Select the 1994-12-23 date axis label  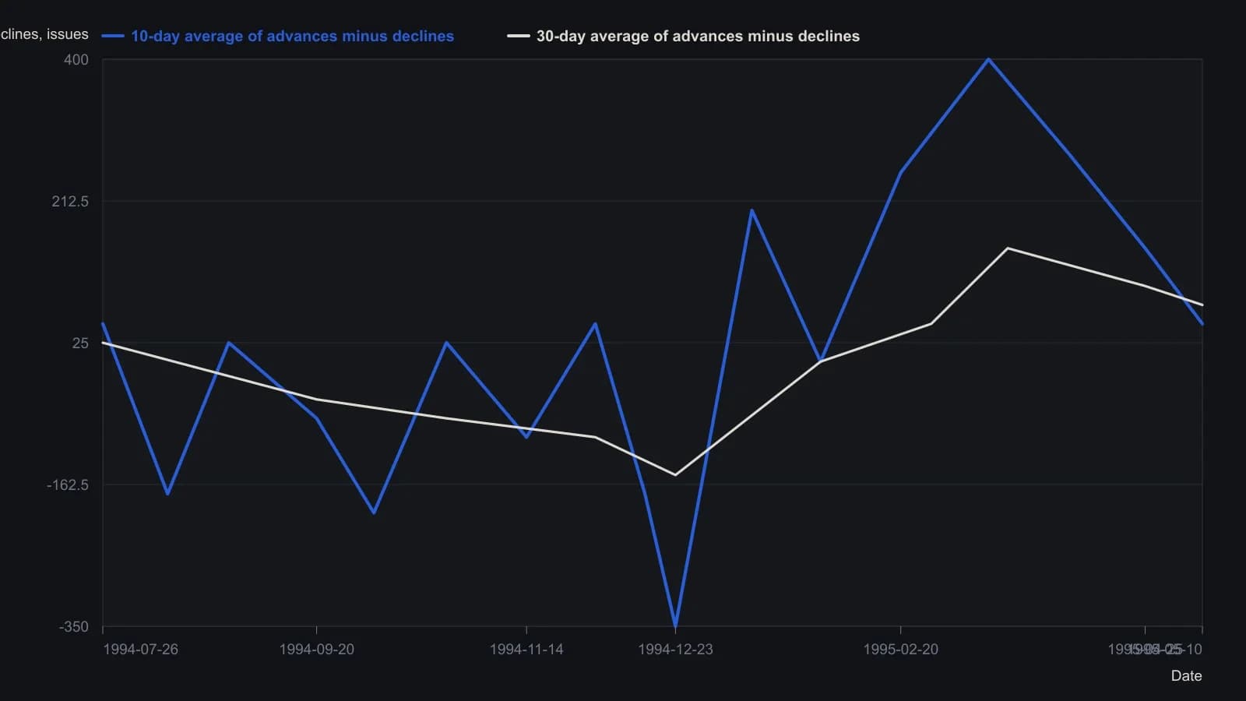[675, 650]
